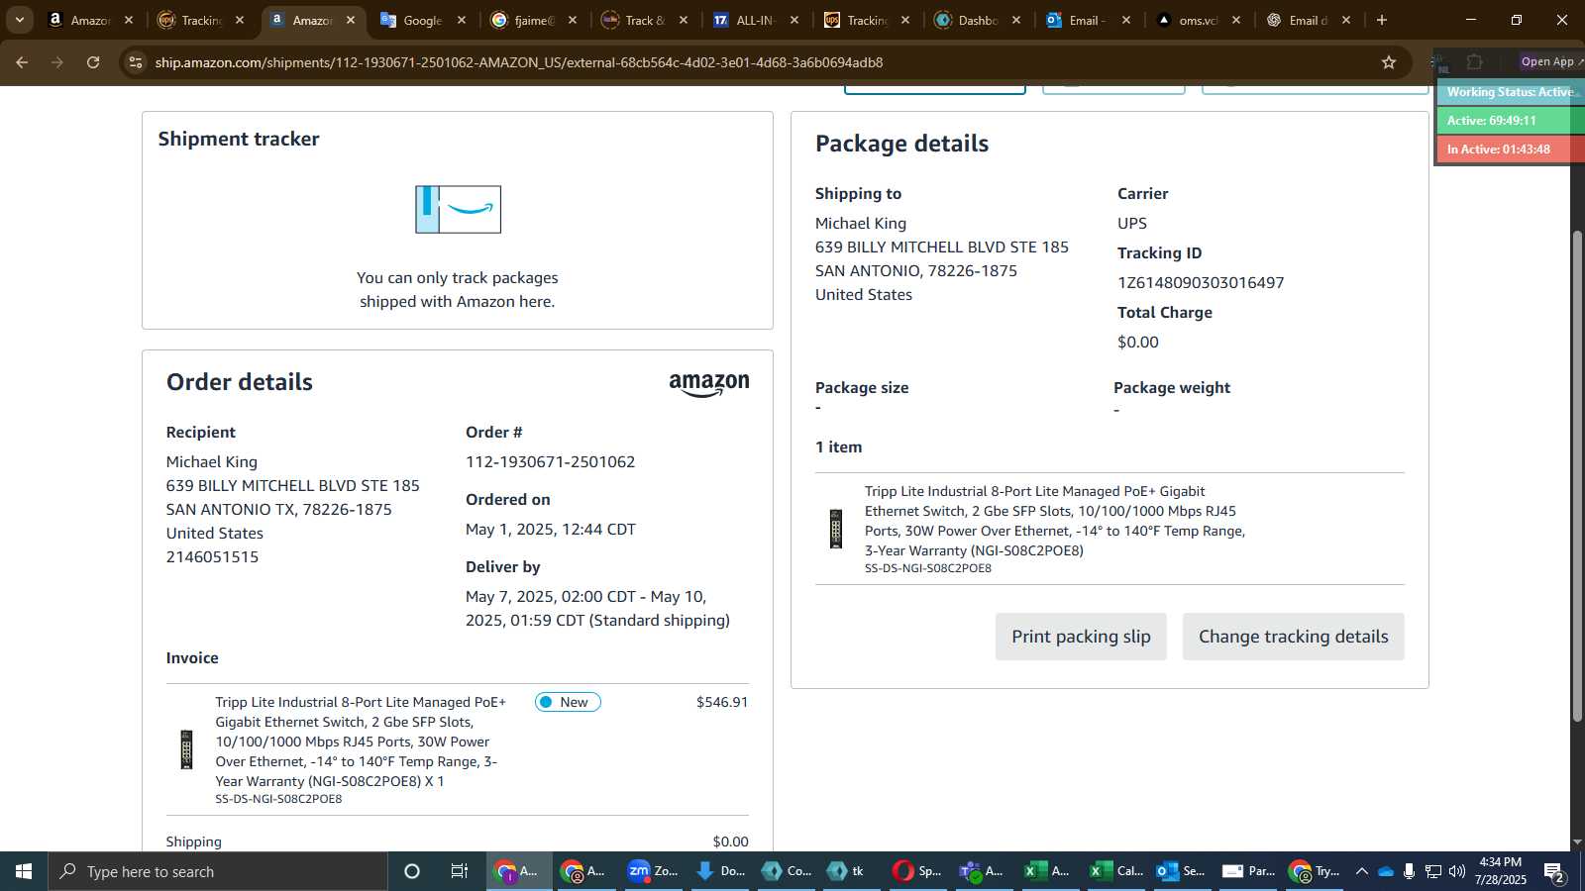1585x891 pixels.
Task: Open Outlook on the taskbar
Action: click(1181, 871)
